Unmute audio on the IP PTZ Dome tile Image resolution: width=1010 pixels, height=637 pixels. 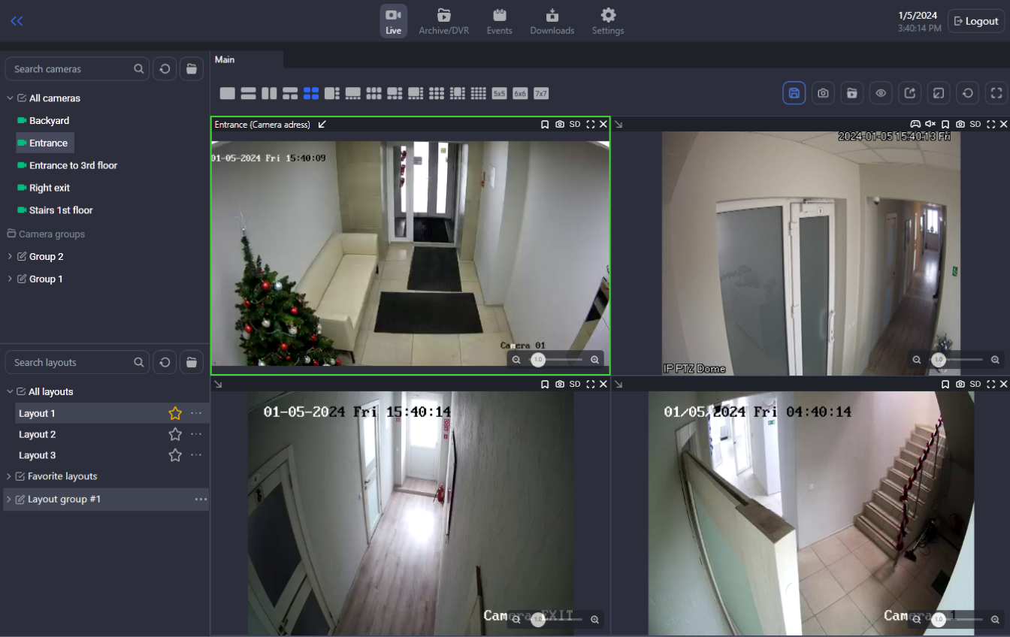coord(930,124)
